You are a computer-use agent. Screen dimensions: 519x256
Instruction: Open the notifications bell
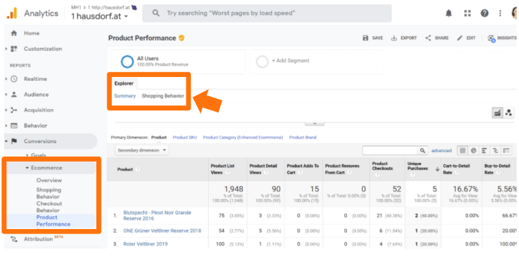pos(449,13)
